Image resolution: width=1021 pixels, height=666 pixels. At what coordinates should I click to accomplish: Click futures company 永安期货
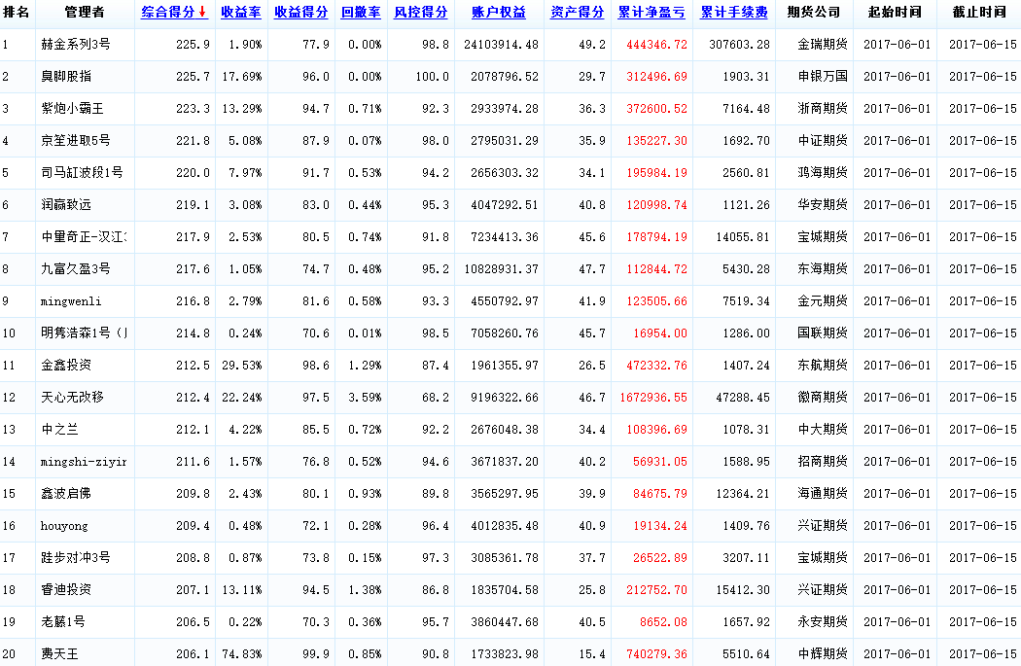tap(823, 621)
